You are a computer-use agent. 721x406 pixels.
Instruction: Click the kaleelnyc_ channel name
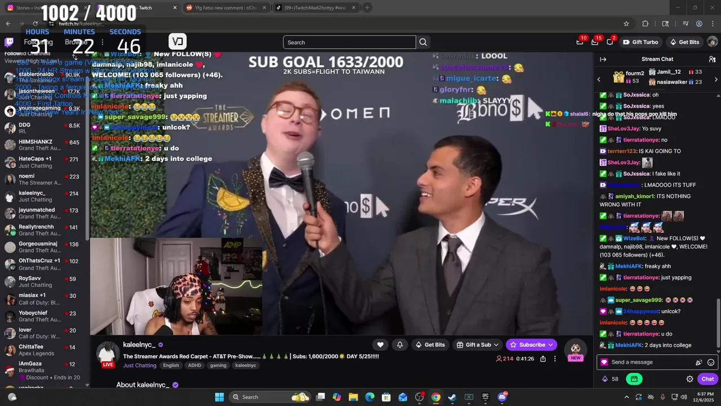139,345
